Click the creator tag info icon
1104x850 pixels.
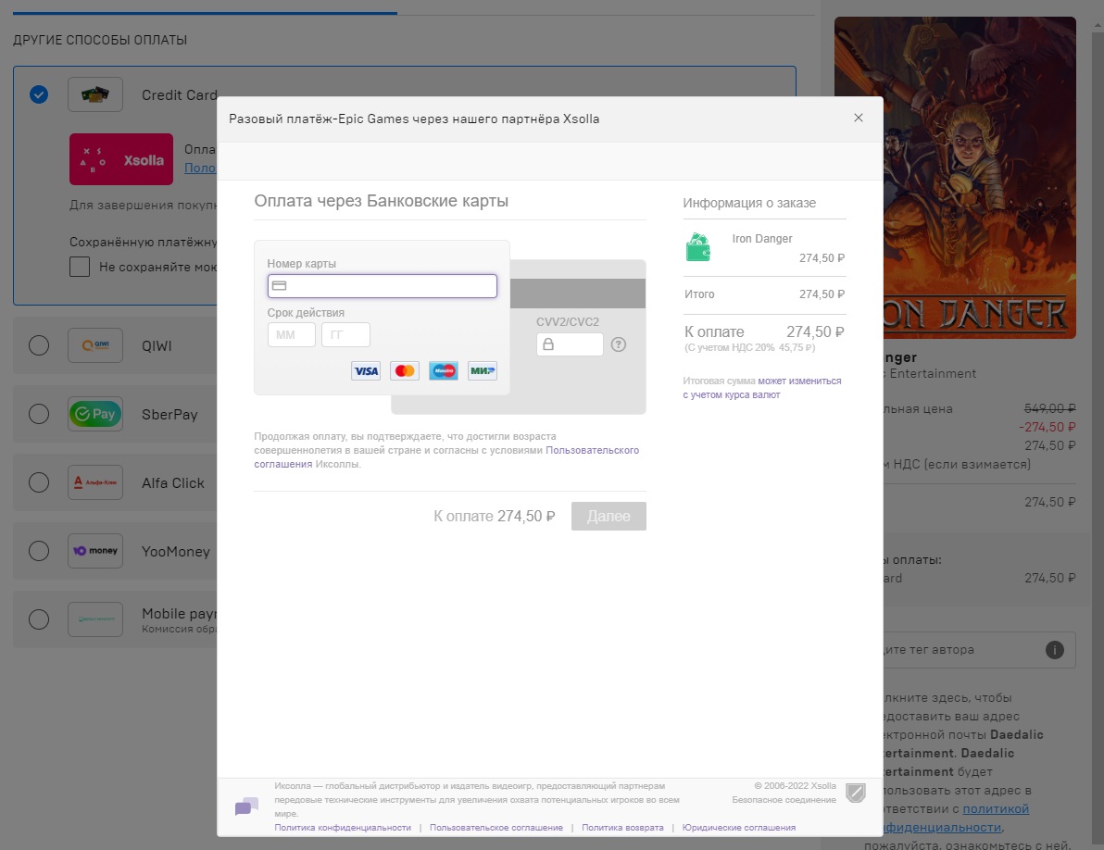1054,650
